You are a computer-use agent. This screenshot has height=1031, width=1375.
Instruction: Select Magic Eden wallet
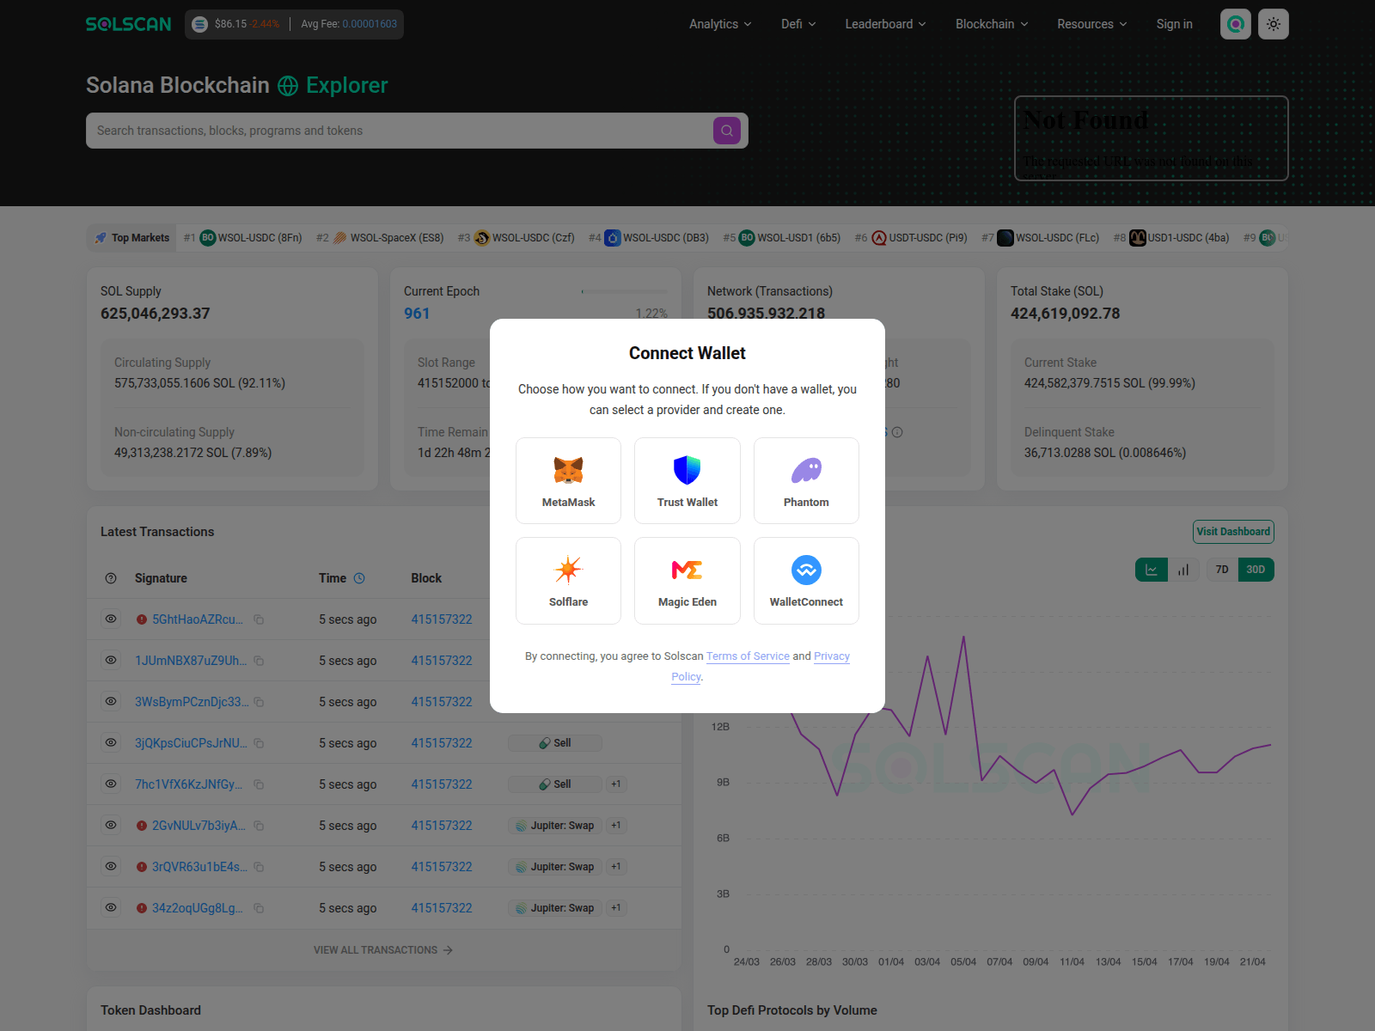(687, 580)
